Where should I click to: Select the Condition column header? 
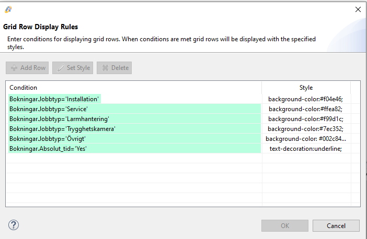134,88
